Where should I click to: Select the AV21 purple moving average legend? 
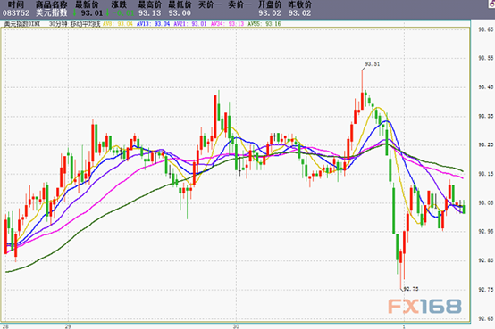coord(190,24)
